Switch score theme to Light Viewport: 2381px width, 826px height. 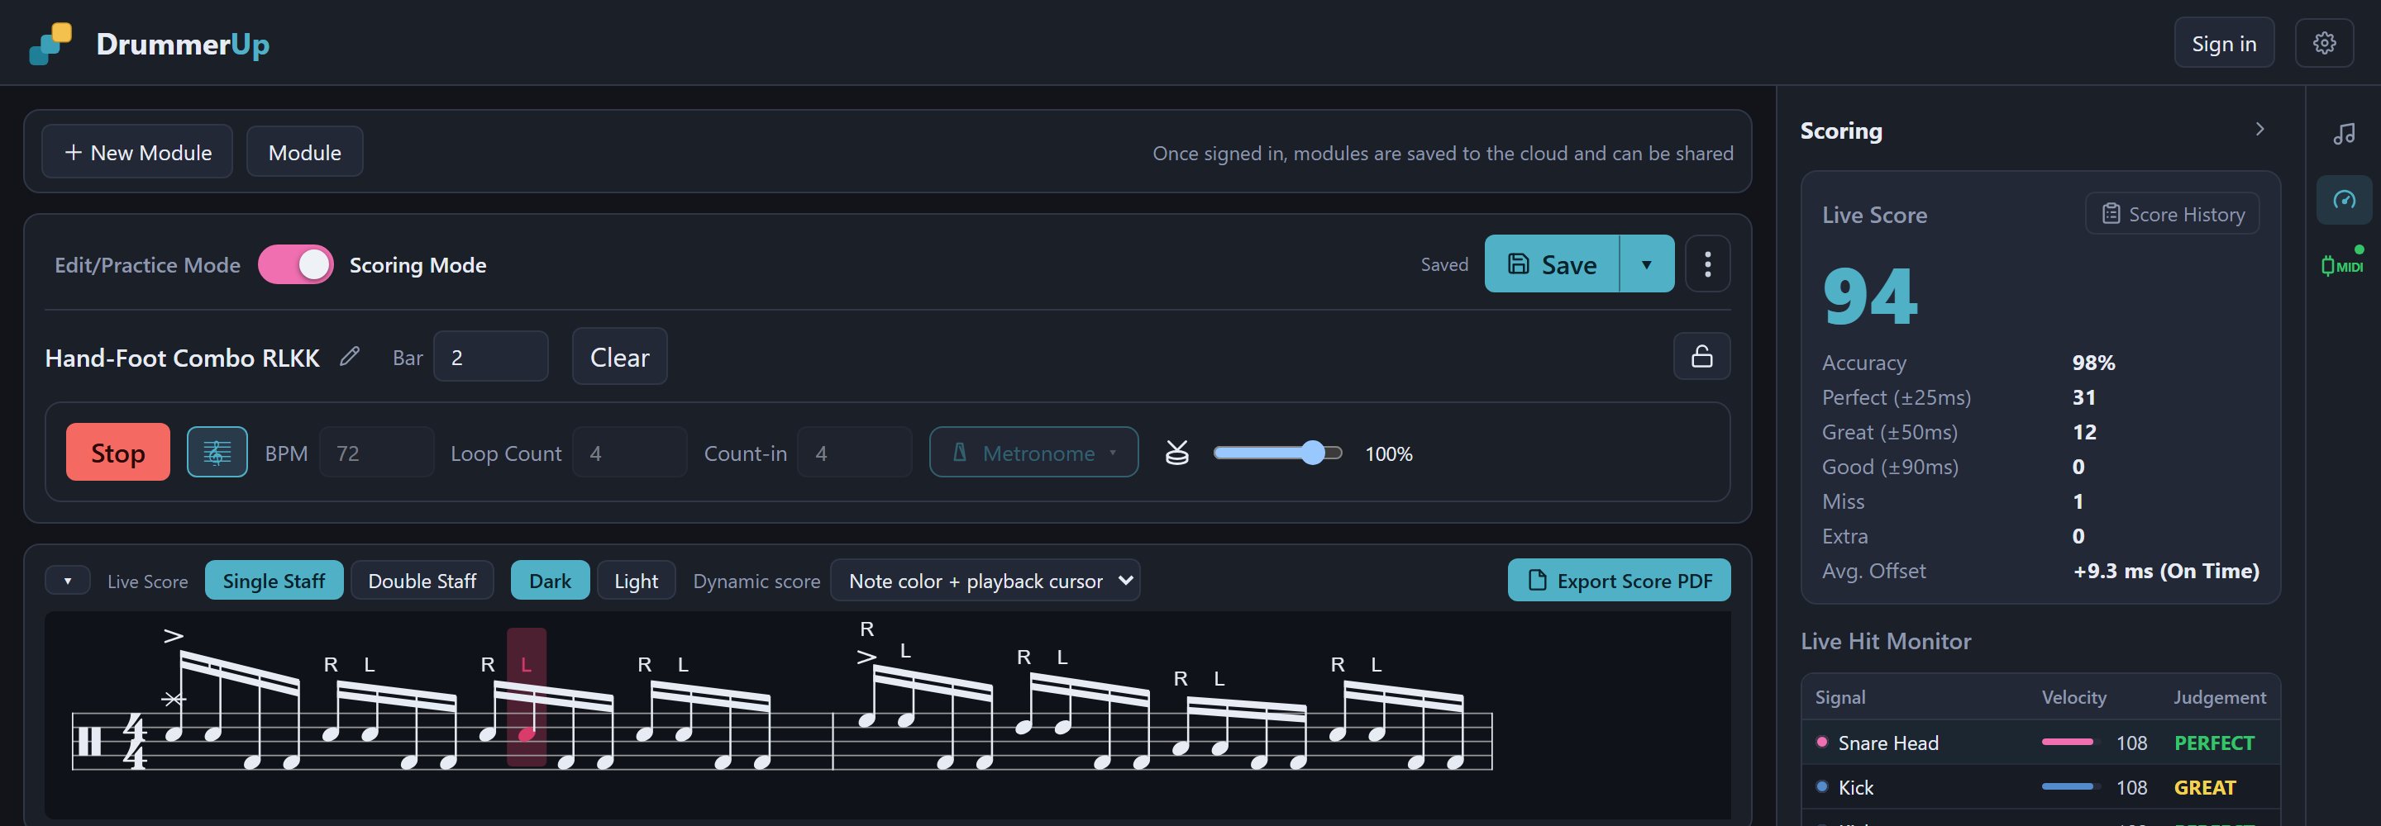click(636, 580)
